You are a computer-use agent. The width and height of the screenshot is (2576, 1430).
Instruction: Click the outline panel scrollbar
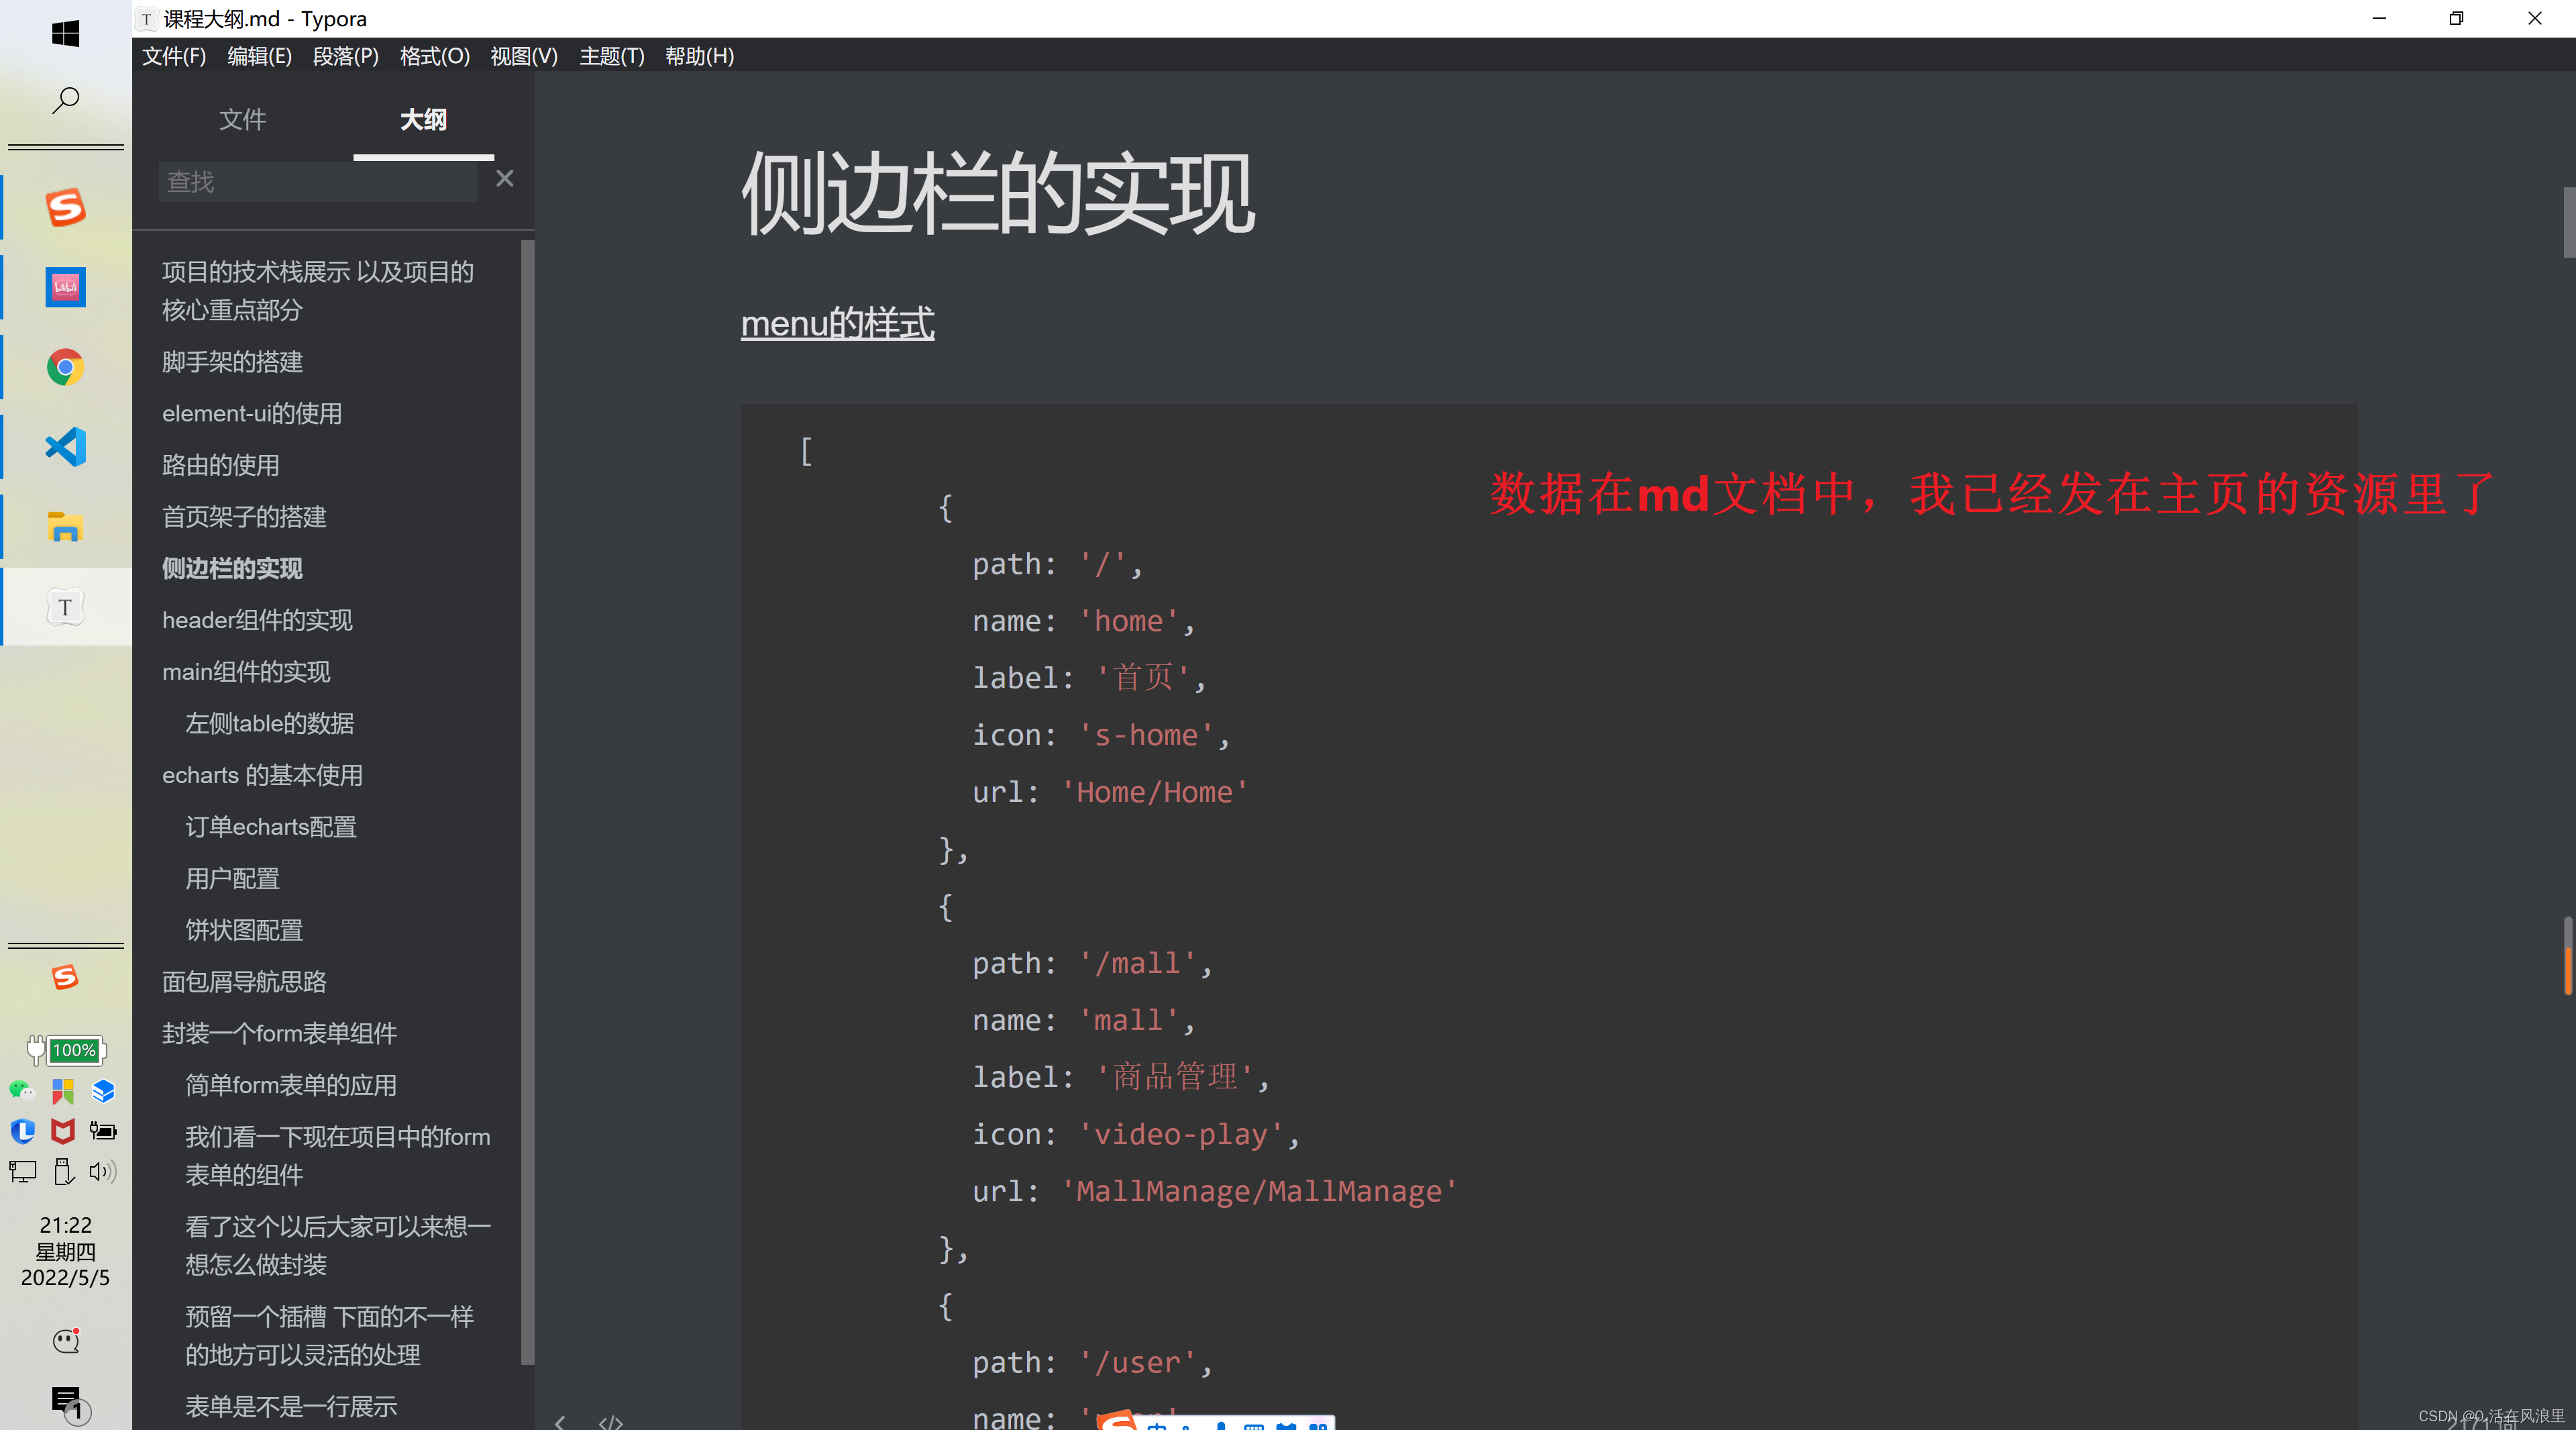[527, 801]
